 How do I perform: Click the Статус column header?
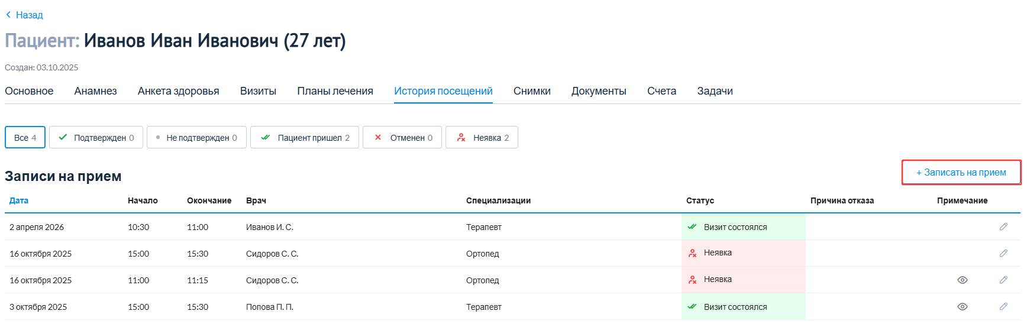coord(700,200)
